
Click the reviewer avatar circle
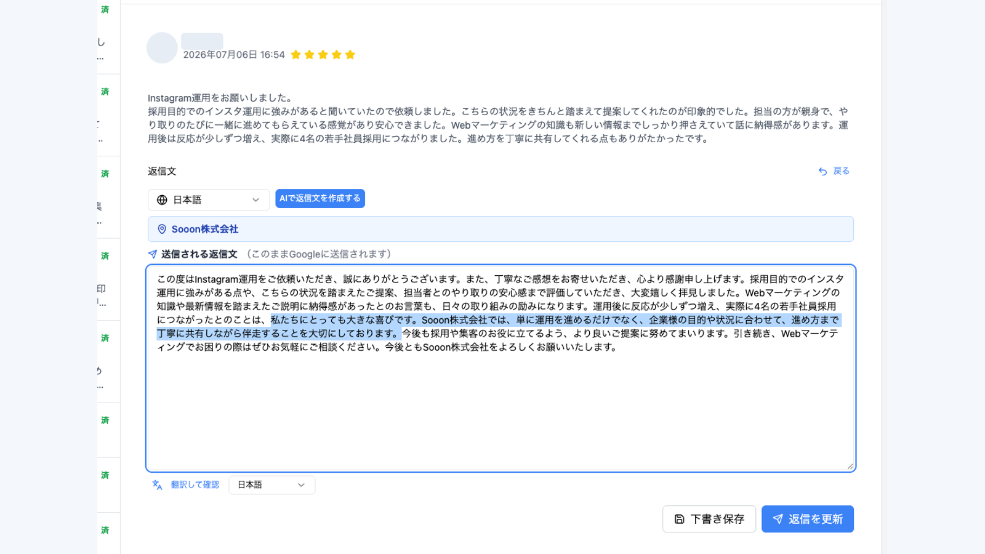pyautogui.click(x=162, y=48)
